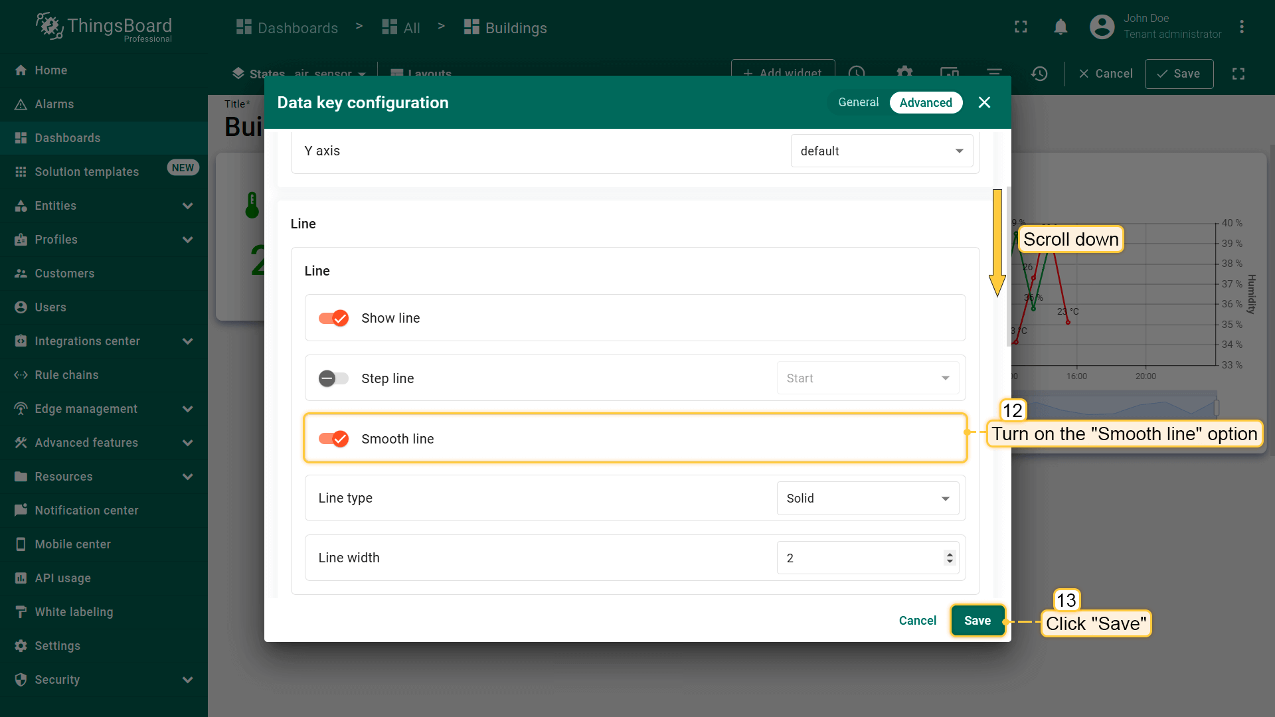1275x717 pixels.
Task: Click the Alarms sidebar icon
Action: click(x=21, y=104)
